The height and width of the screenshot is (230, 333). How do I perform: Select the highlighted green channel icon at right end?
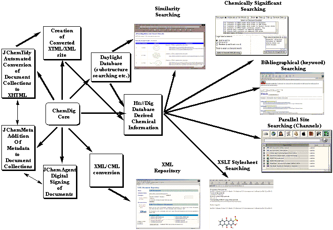tap(326, 134)
